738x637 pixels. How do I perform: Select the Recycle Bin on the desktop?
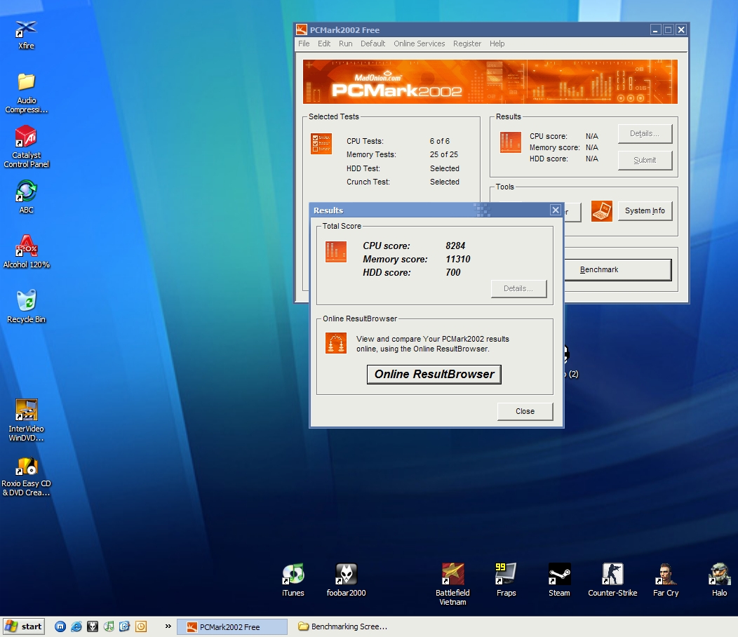tap(27, 306)
